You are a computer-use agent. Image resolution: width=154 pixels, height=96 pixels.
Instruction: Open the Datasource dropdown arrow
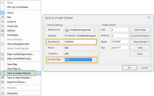pos(94,30)
